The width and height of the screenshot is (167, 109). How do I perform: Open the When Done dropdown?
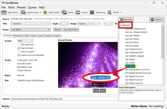[x=157, y=106]
